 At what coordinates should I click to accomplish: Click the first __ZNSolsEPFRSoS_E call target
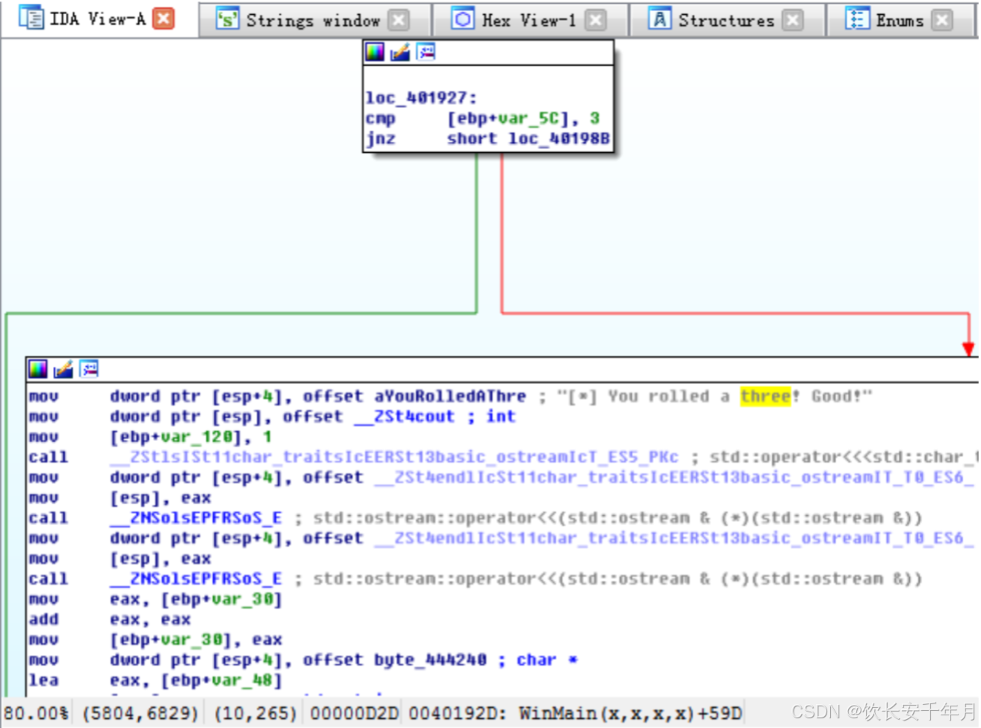196,518
